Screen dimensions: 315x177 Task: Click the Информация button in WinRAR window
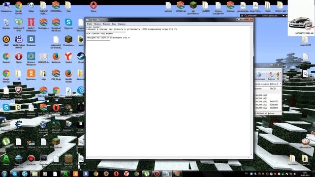coord(259,76)
